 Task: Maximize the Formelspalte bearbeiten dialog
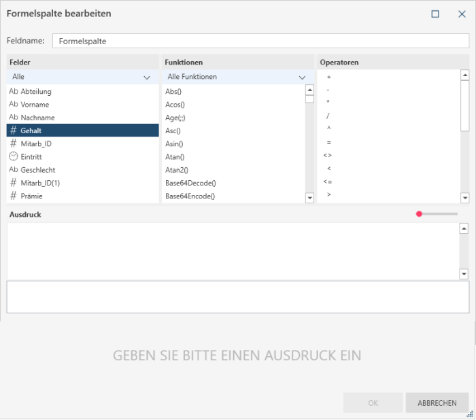point(435,14)
